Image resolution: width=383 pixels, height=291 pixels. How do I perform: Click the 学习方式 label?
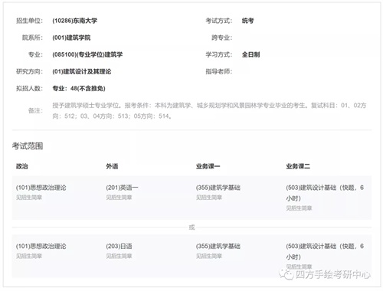(x=219, y=54)
